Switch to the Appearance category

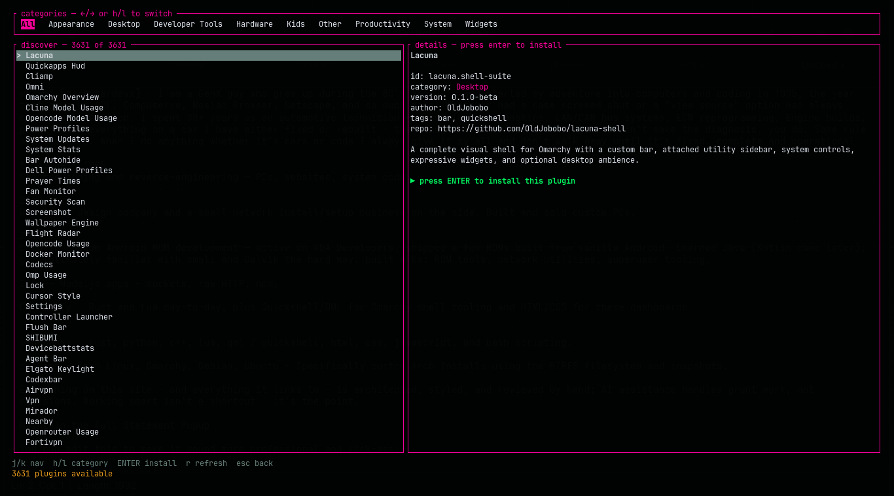71,24
